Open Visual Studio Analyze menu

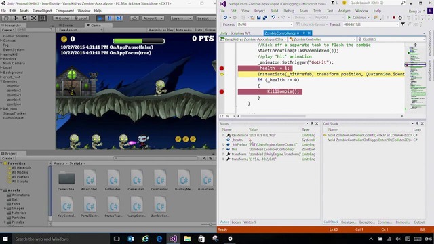[344, 11]
